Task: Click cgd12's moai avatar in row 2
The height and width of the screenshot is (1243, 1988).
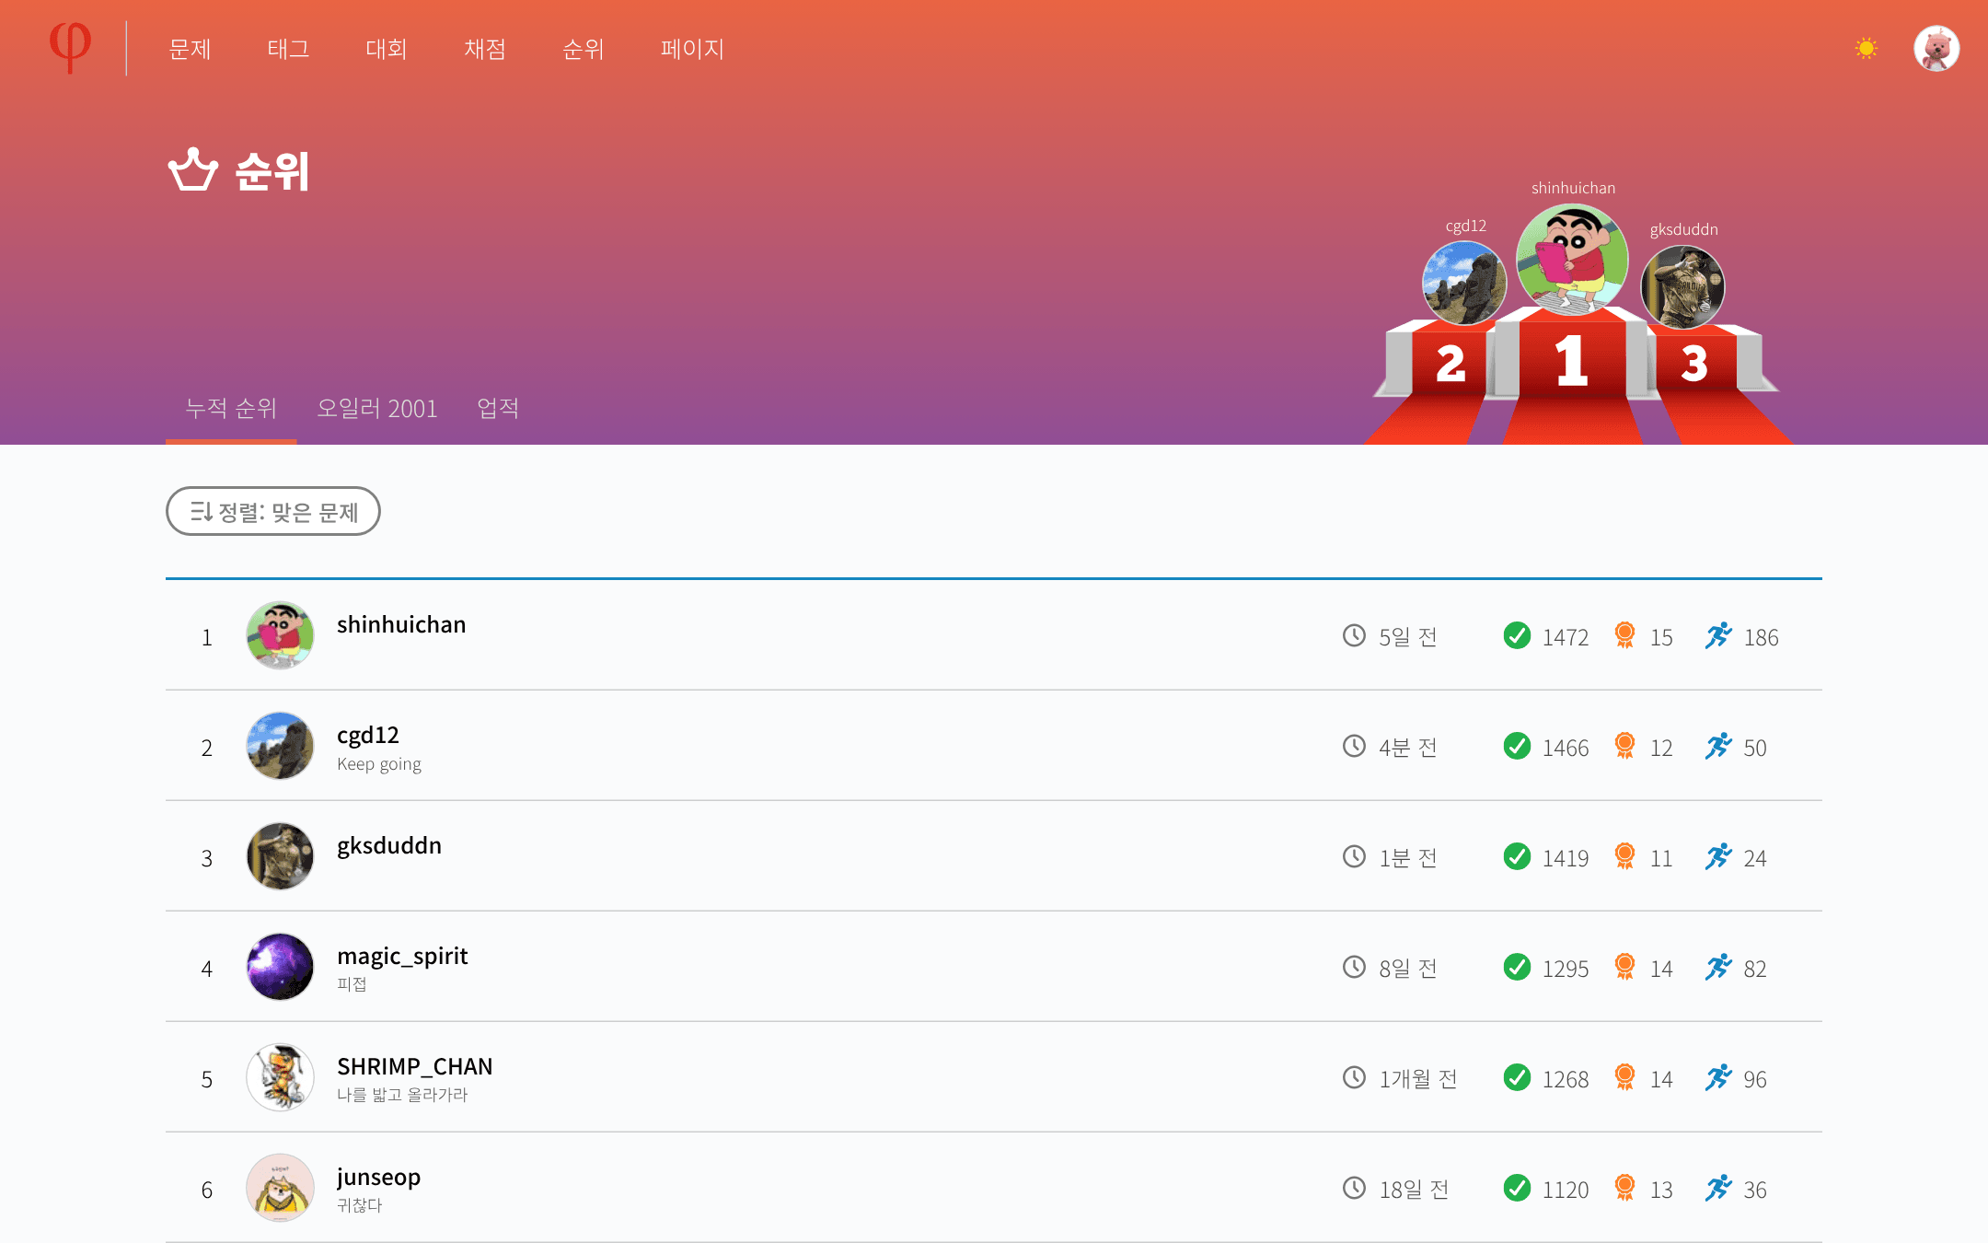Action: point(280,746)
